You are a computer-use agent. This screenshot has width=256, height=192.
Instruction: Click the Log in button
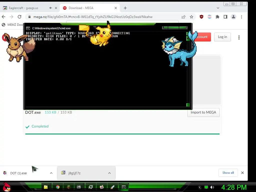(222, 37)
